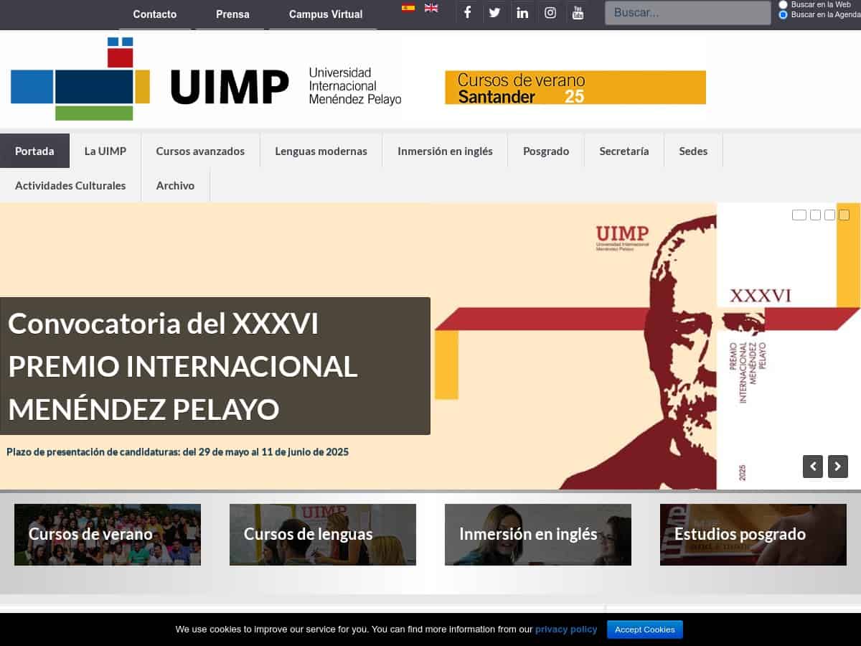
Task: Open the UIMP Twitter icon
Action: tap(494, 13)
